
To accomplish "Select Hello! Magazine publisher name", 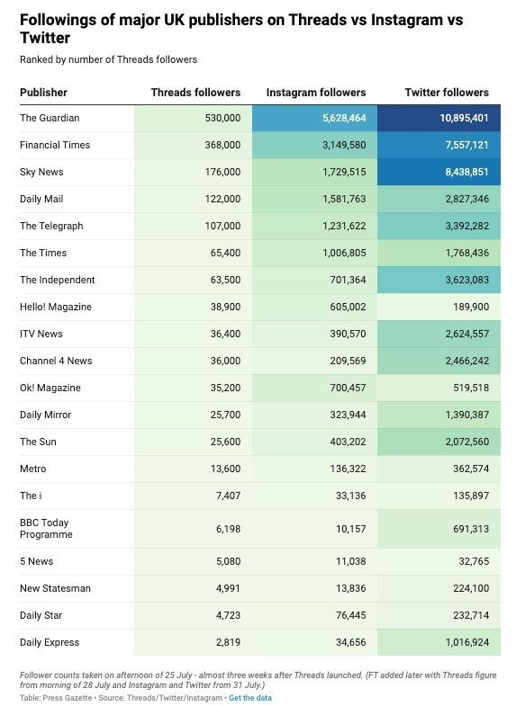I will click(x=56, y=307).
